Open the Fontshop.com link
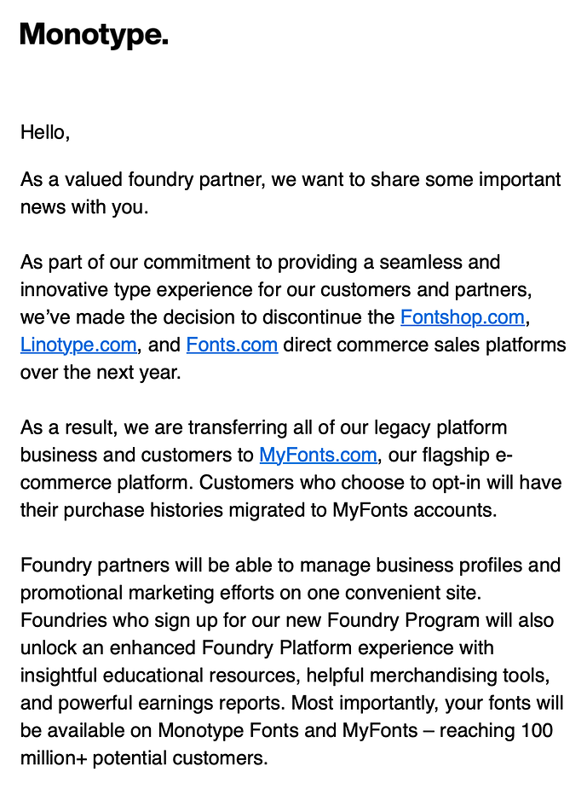The width and height of the screenshot is (587, 795). pyautogui.click(x=463, y=317)
